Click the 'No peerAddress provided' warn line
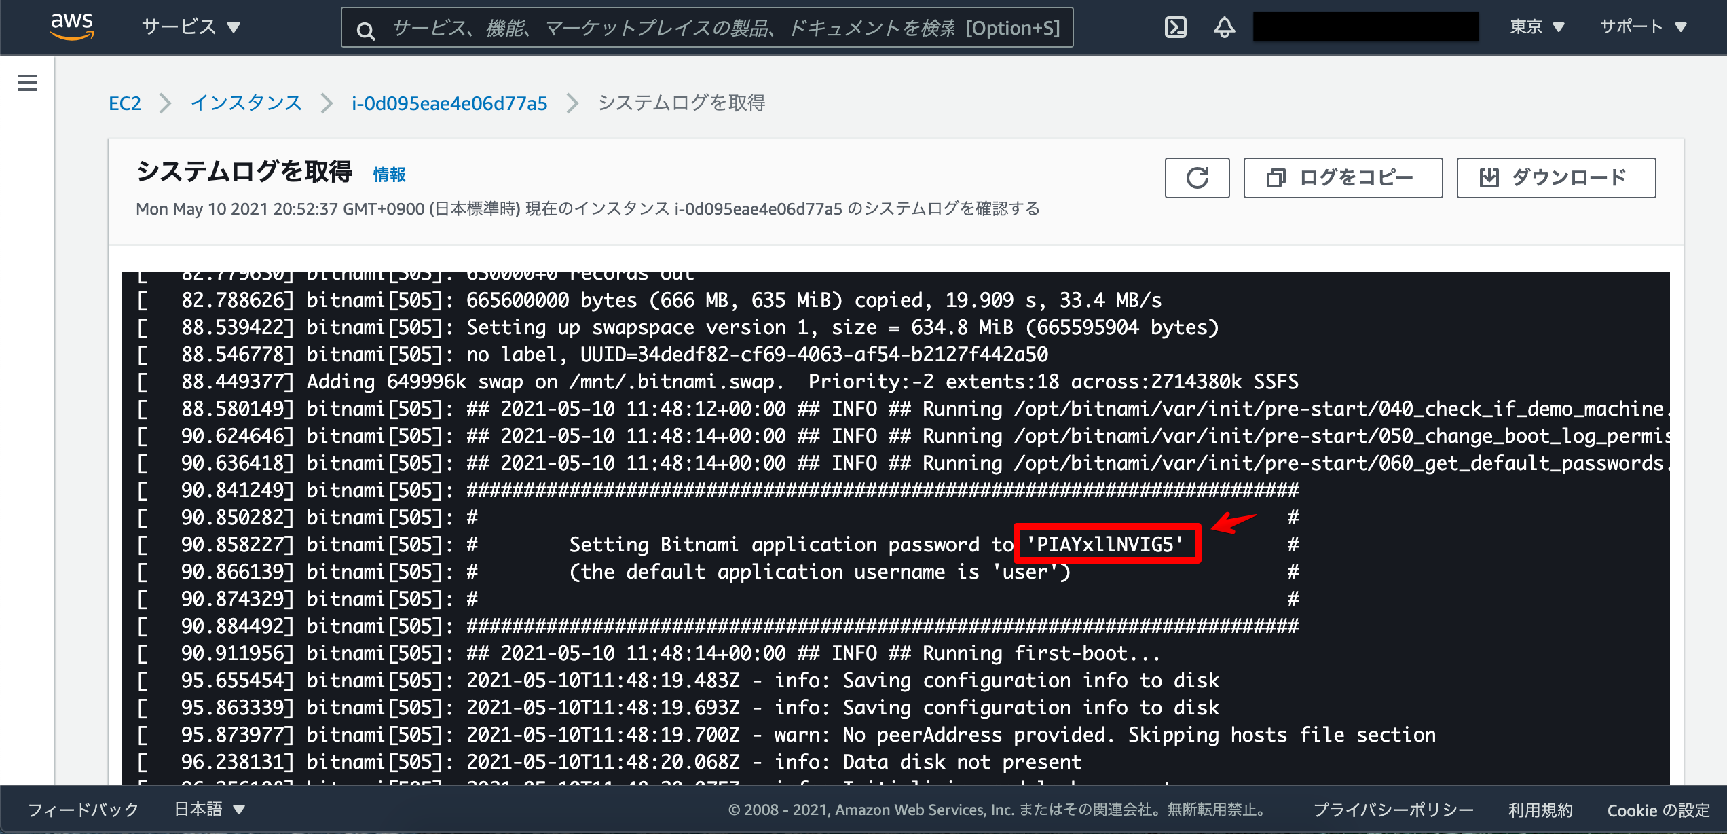 [786, 735]
